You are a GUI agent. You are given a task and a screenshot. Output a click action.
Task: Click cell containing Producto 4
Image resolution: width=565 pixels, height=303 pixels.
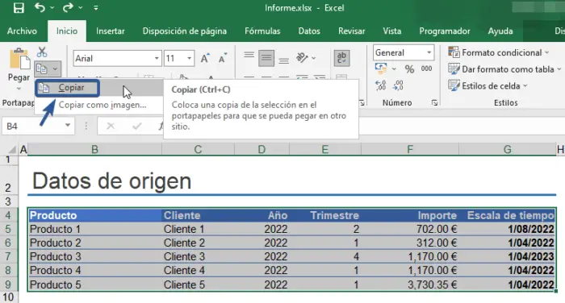pos(95,270)
